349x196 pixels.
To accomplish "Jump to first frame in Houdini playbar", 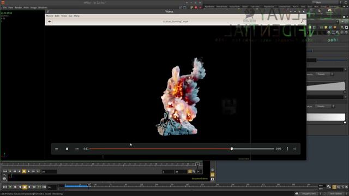I will 5,187.
